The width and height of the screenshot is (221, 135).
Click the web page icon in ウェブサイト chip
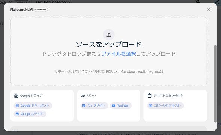coord(84,105)
